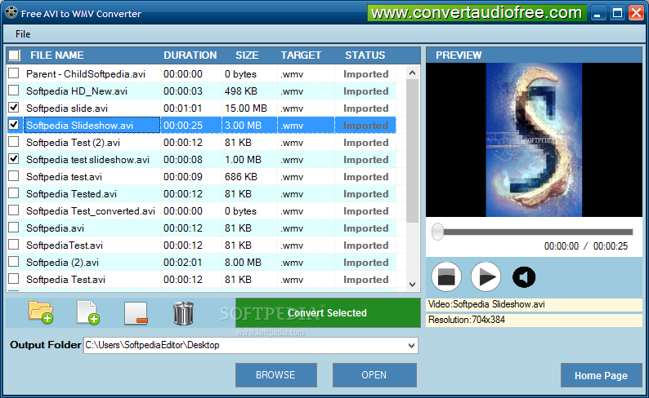
Task: Uncheck the Softpedia slide.avi checkbox
Action: 14,108
